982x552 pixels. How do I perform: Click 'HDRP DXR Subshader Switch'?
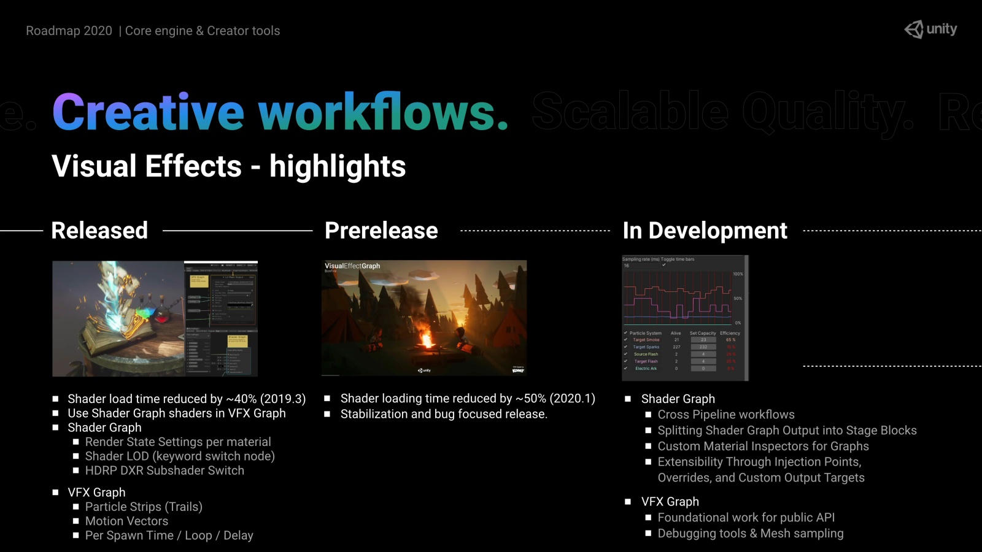tap(164, 470)
